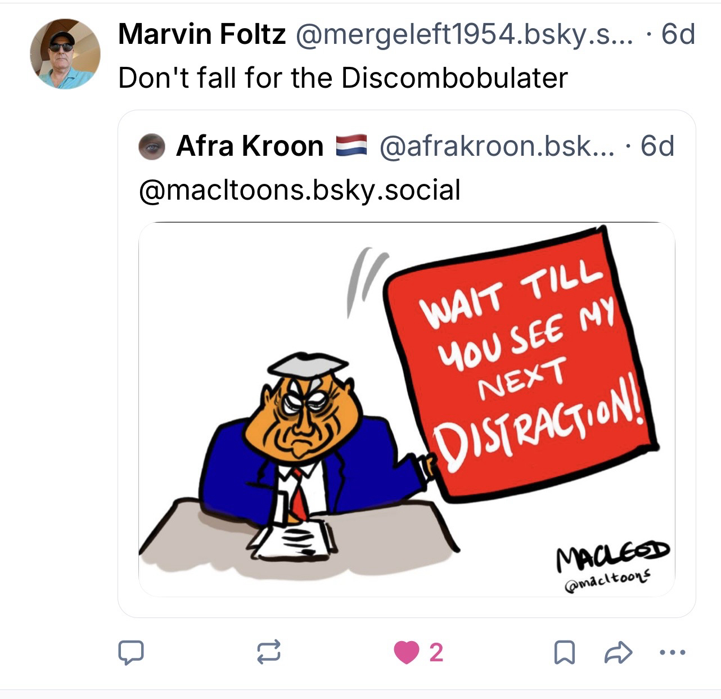Image resolution: width=721 pixels, height=699 pixels.
Task: Open Marvin Foltz's profile picture
Action: point(65,54)
